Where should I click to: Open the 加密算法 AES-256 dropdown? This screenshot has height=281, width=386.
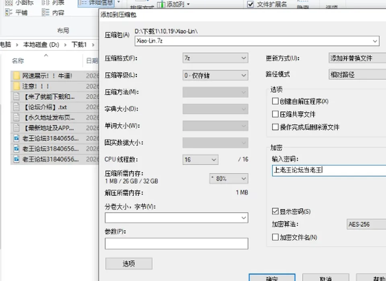point(367,224)
